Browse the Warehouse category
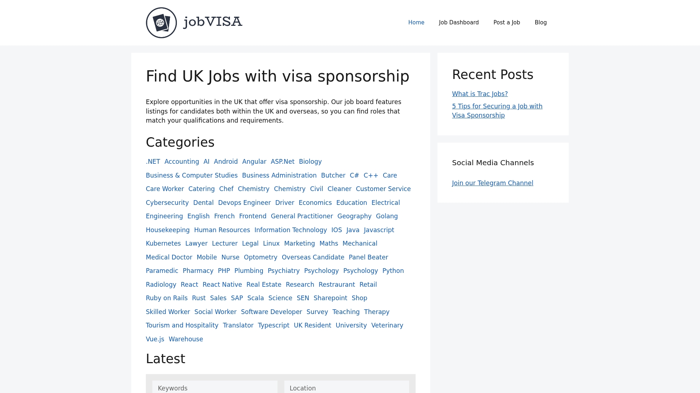The width and height of the screenshot is (700, 393). (x=186, y=339)
